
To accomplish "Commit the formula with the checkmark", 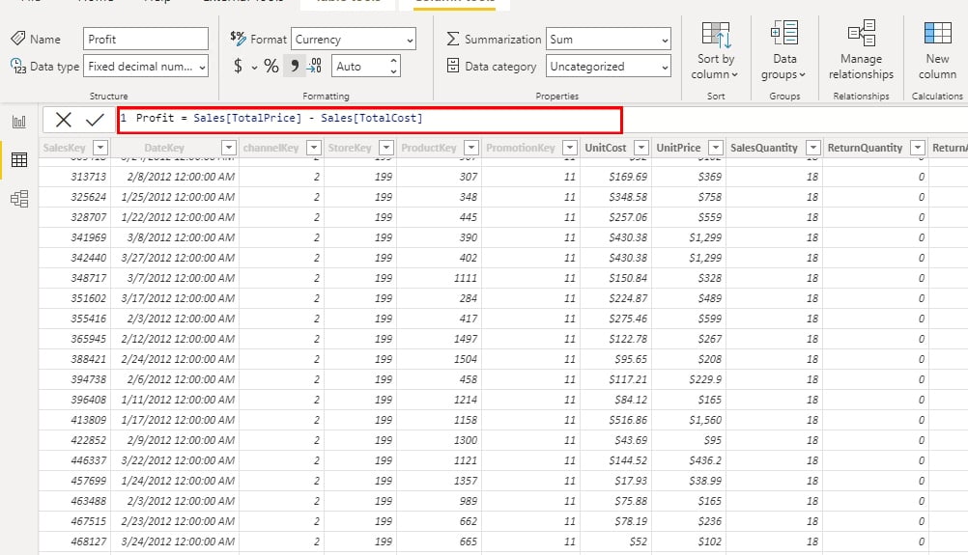I will point(95,120).
